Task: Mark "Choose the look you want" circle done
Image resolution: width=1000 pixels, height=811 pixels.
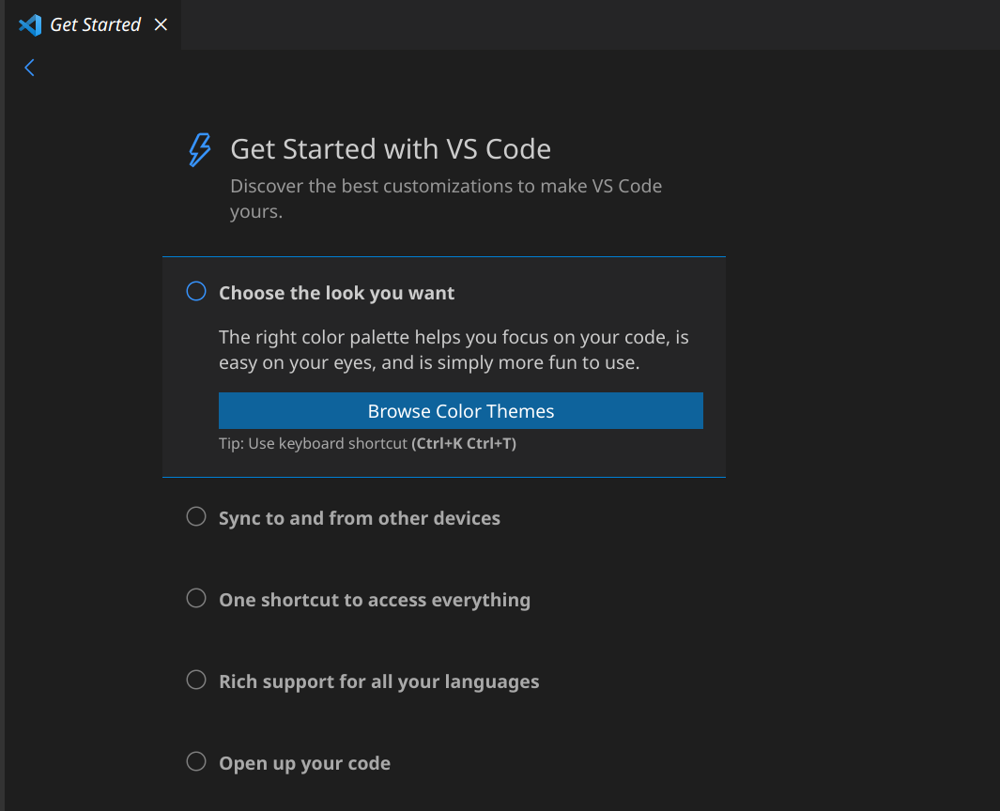Action: (196, 292)
